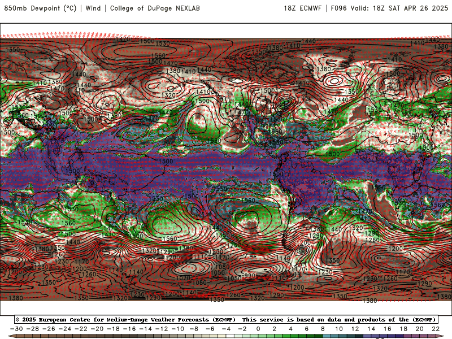Select the '14' legend value
Screen dimensions: 452x339
coord(371,329)
